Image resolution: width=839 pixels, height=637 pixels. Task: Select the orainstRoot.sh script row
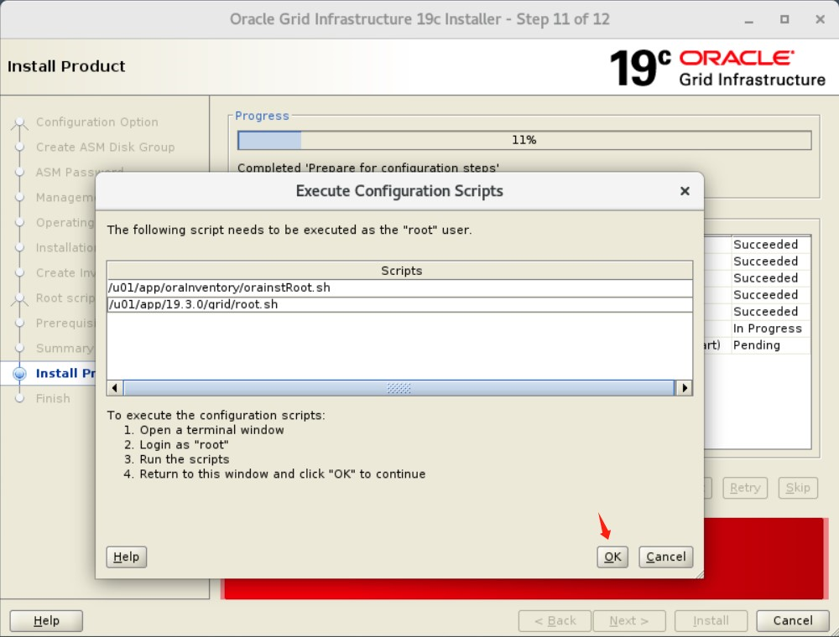click(x=399, y=287)
